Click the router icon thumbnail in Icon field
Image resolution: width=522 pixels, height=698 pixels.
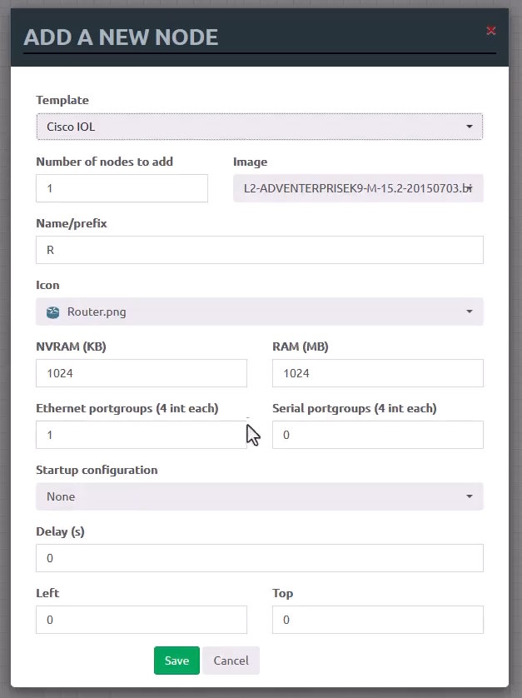click(53, 312)
